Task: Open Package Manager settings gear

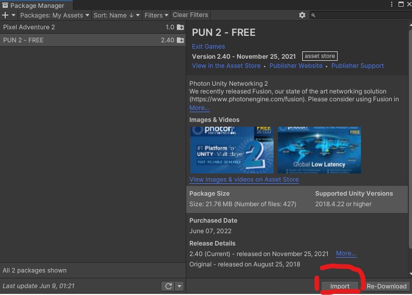Action: [302, 15]
